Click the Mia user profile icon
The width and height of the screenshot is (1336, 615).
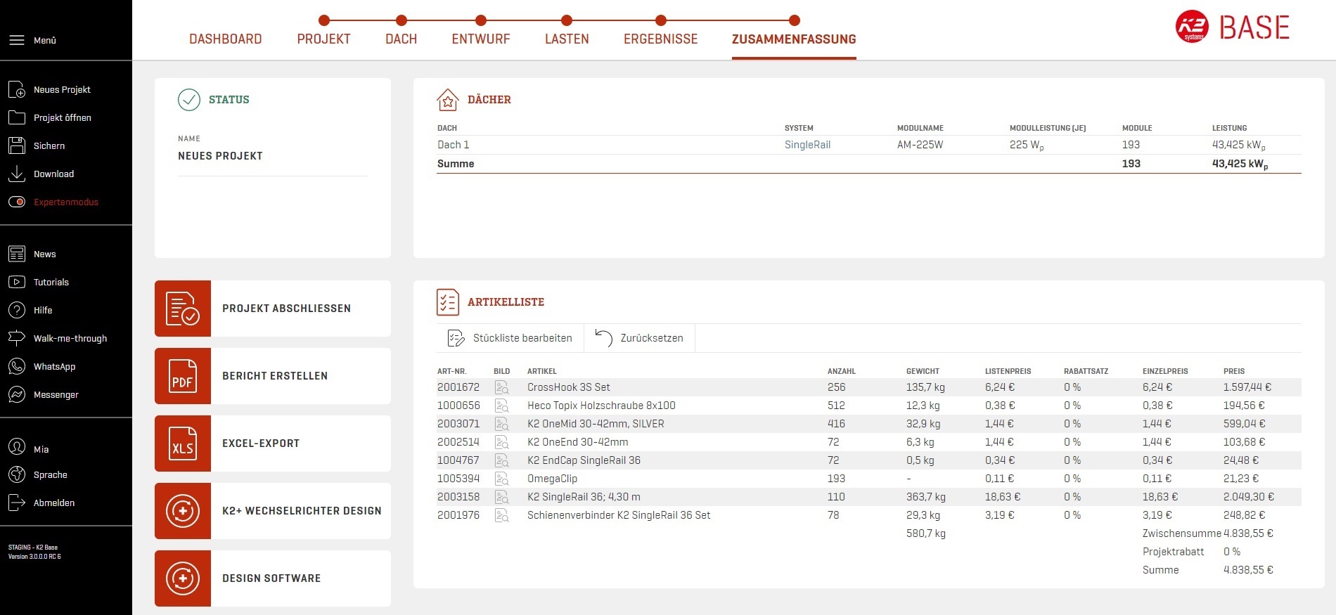pyautogui.click(x=17, y=448)
